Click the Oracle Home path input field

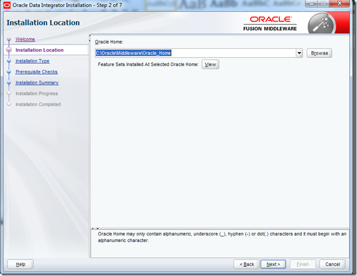(196, 53)
